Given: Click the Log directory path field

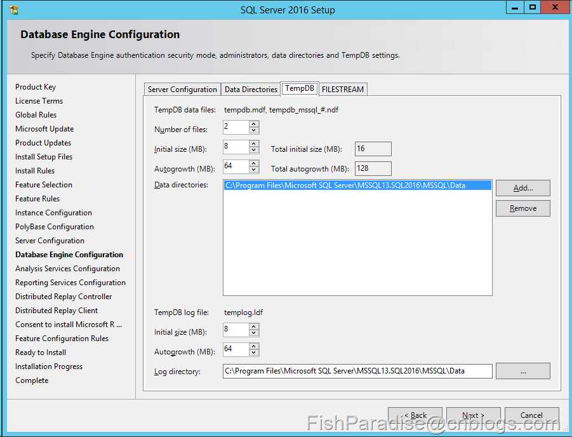Looking at the screenshot, I should (357, 372).
